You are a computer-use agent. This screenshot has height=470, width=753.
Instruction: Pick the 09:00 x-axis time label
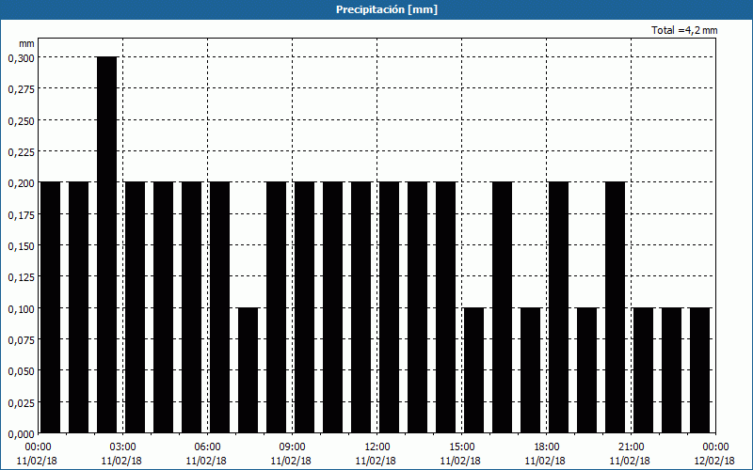[x=292, y=447]
